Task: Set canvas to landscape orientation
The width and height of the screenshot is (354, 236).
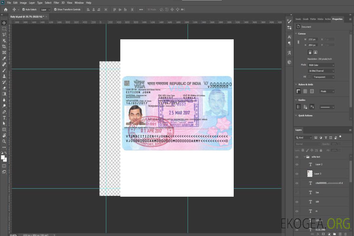Action: (x=315, y=52)
